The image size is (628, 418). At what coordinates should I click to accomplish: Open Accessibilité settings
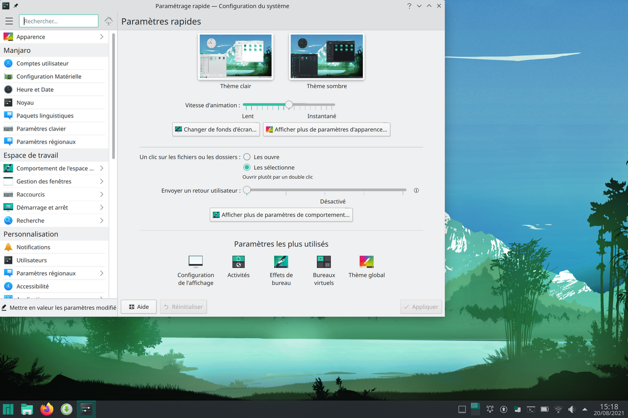54,286
